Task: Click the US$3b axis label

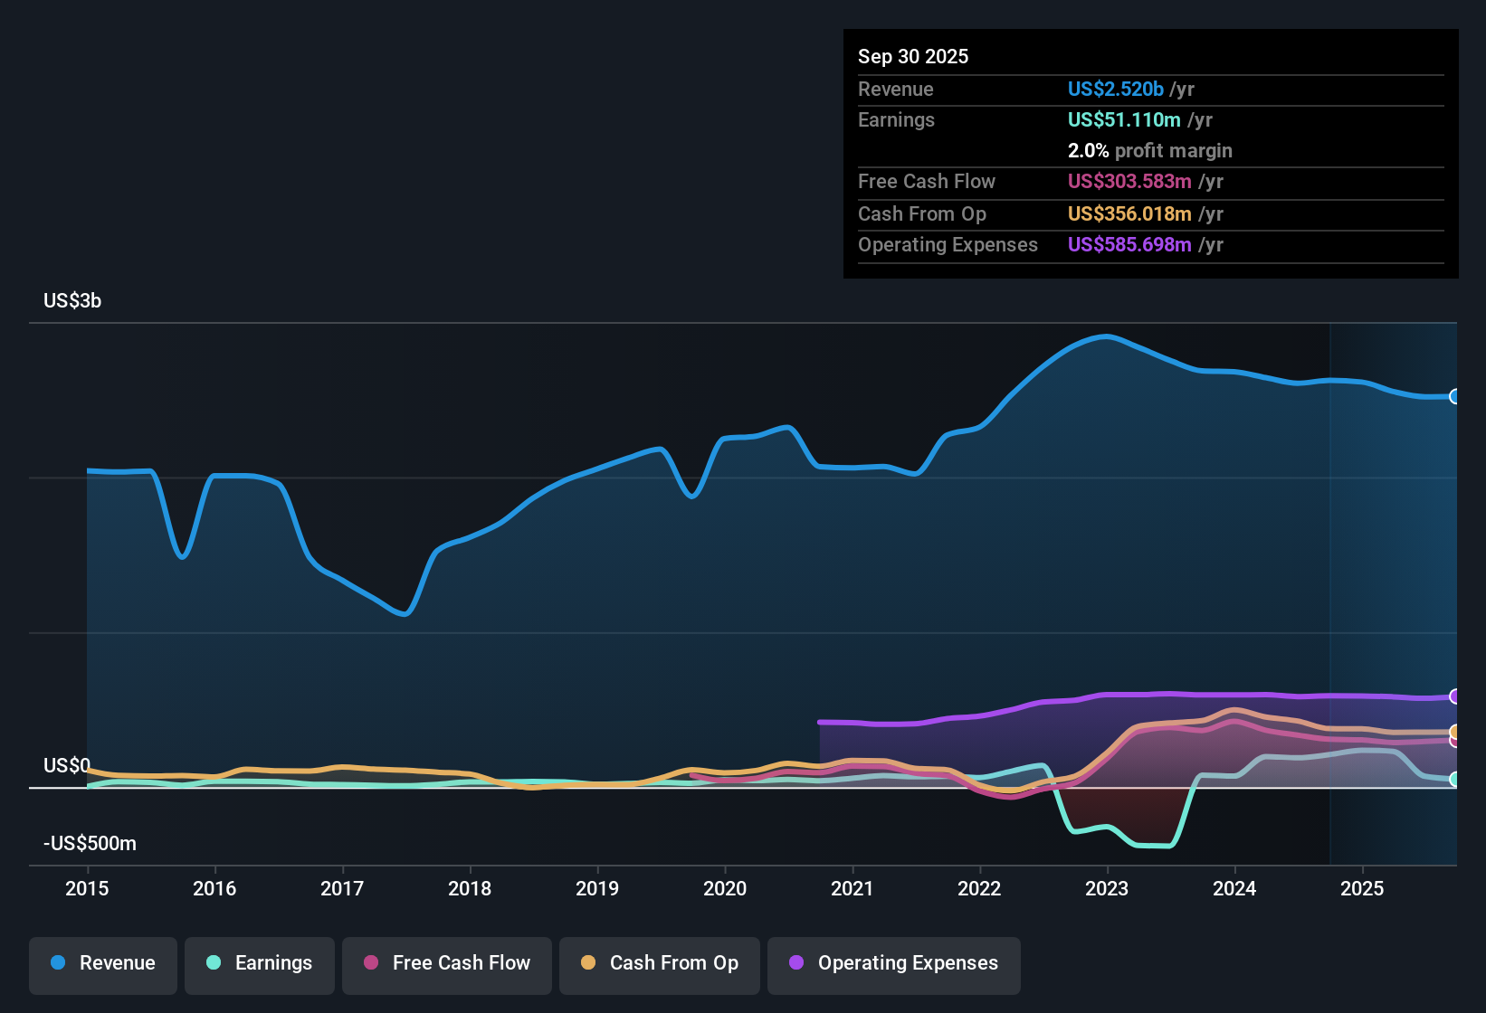Action: click(x=71, y=300)
